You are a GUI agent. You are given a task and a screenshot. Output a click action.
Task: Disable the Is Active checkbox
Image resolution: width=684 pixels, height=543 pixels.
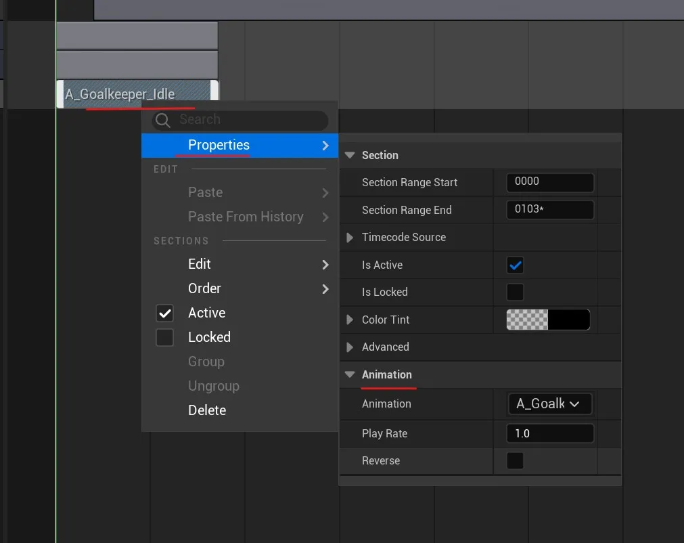point(515,265)
